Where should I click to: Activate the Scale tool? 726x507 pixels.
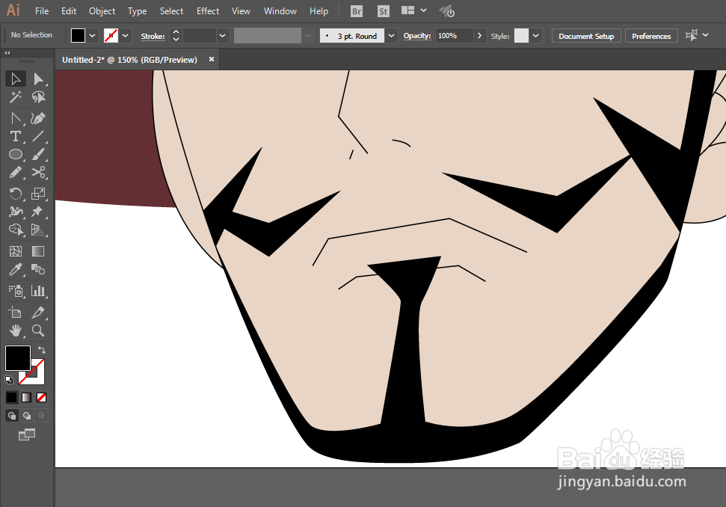tap(38, 194)
